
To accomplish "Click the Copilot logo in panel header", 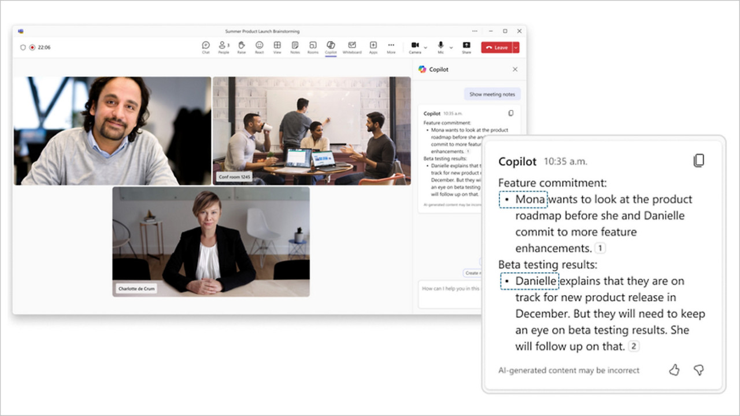I will click(422, 69).
